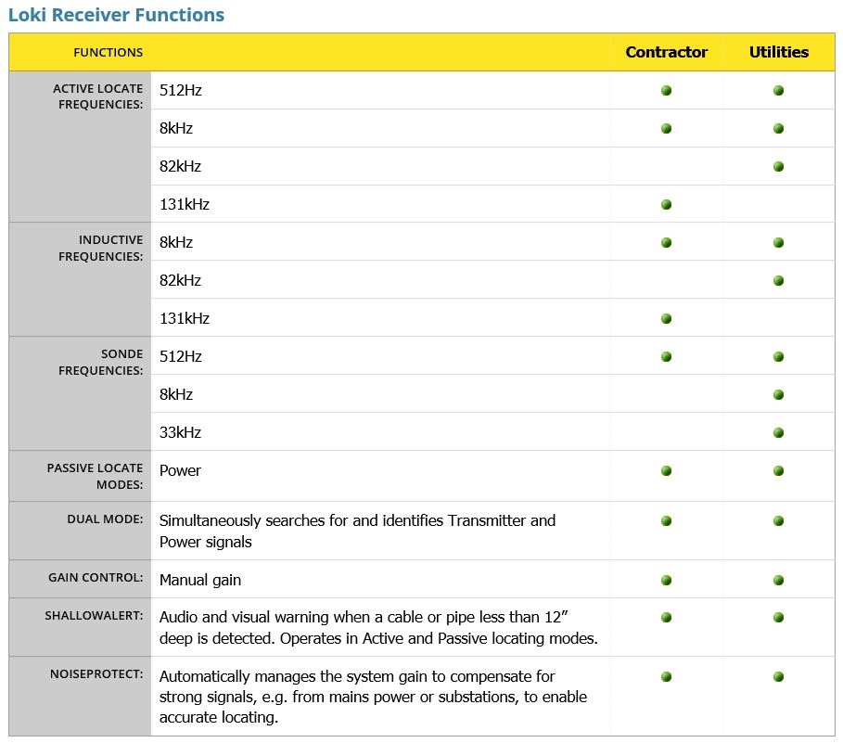Click the "Power" passive locate mode text
This screenshot has width=843, height=756.
[x=180, y=471]
